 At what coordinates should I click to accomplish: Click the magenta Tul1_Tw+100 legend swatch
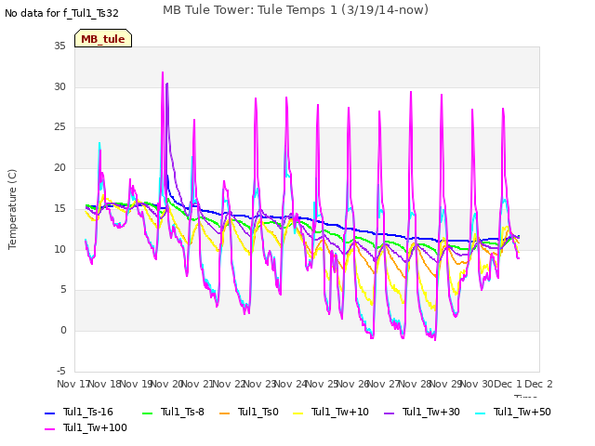[x=50, y=429]
